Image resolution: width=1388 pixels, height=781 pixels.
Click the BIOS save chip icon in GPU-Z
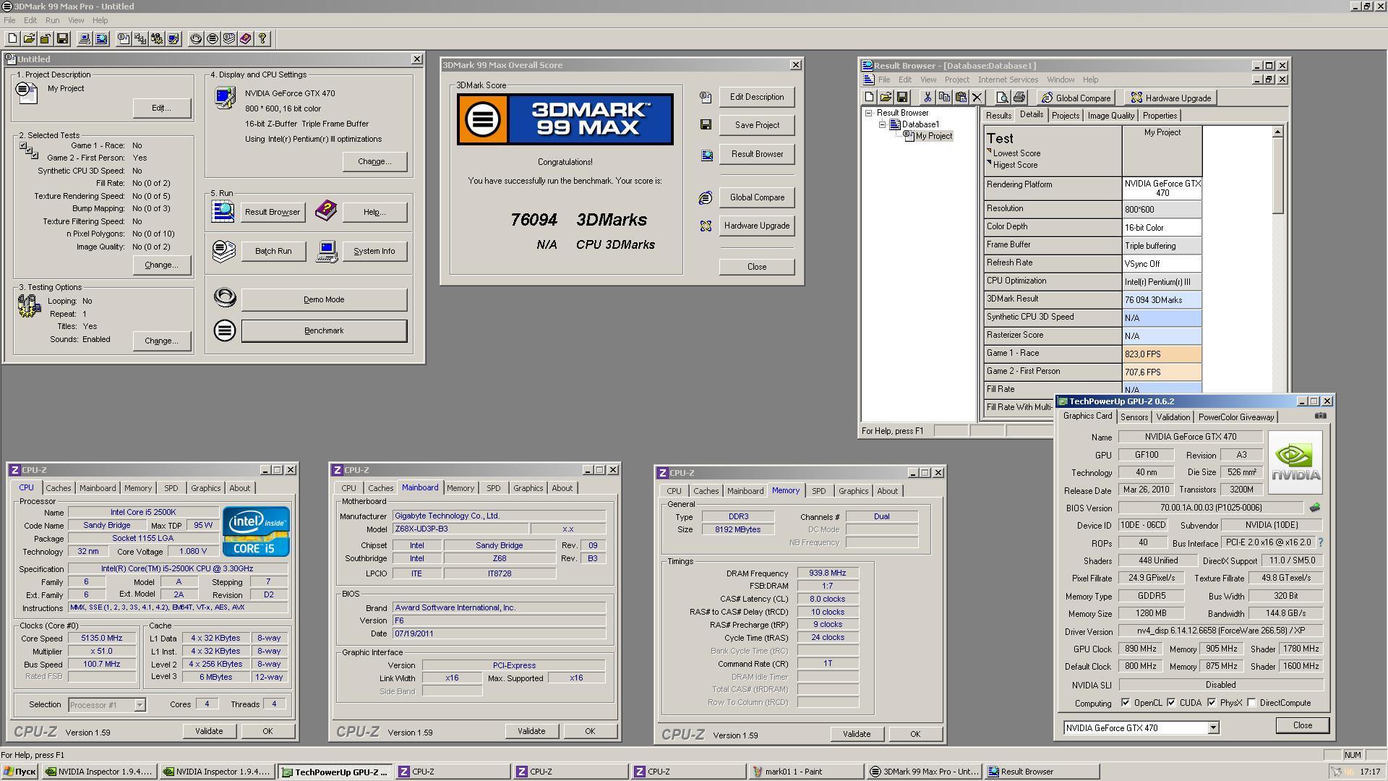coord(1315,508)
